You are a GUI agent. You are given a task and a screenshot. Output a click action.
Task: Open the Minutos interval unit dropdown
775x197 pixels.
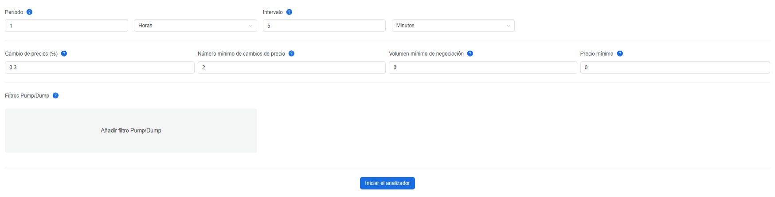453,26
